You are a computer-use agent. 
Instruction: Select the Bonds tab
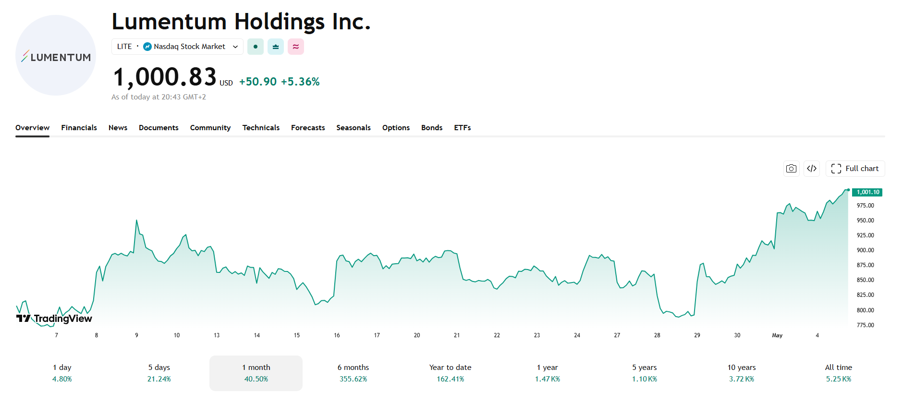pyautogui.click(x=432, y=128)
